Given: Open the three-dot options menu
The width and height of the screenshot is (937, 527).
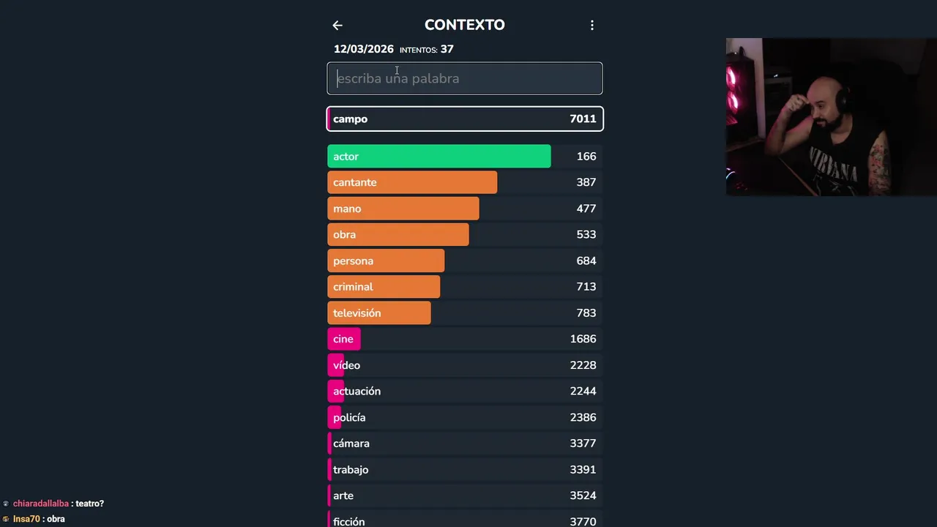Looking at the screenshot, I should [x=592, y=26].
